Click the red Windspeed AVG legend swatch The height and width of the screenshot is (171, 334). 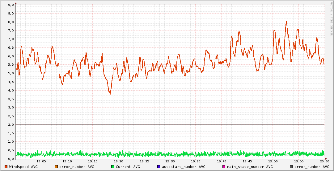tap(6, 167)
